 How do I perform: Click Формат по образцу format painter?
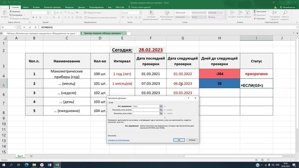click(x=19, y=19)
